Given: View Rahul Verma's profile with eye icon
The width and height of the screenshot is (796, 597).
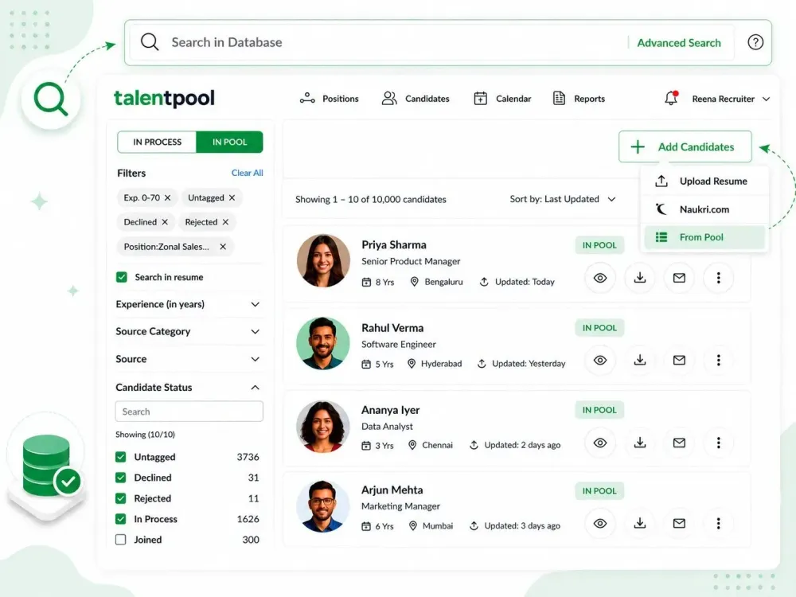Looking at the screenshot, I should (600, 361).
